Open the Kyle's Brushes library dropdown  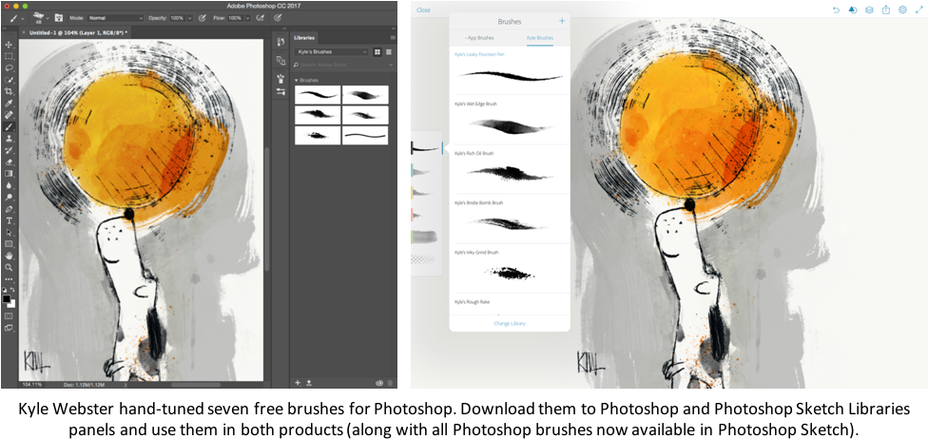[x=331, y=51]
